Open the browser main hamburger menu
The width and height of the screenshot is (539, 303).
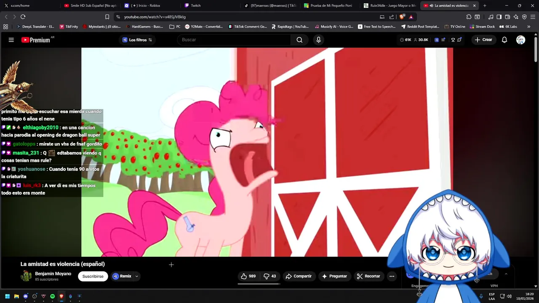click(533, 17)
